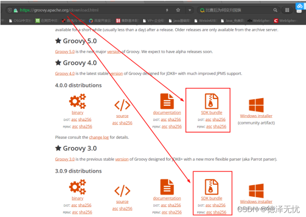This screenshot has width=306, height=217.
Task: Open the version link in Groovy 3.0 description
Action: click(122, 159)
